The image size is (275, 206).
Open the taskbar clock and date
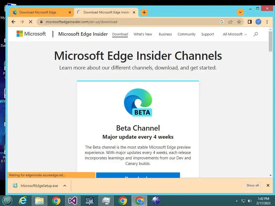263,201
